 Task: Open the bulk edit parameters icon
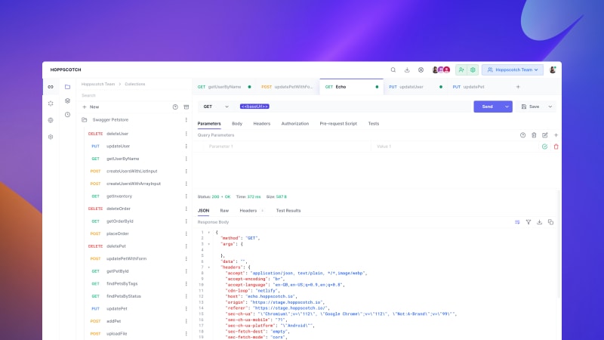click(x=544, y=135)
